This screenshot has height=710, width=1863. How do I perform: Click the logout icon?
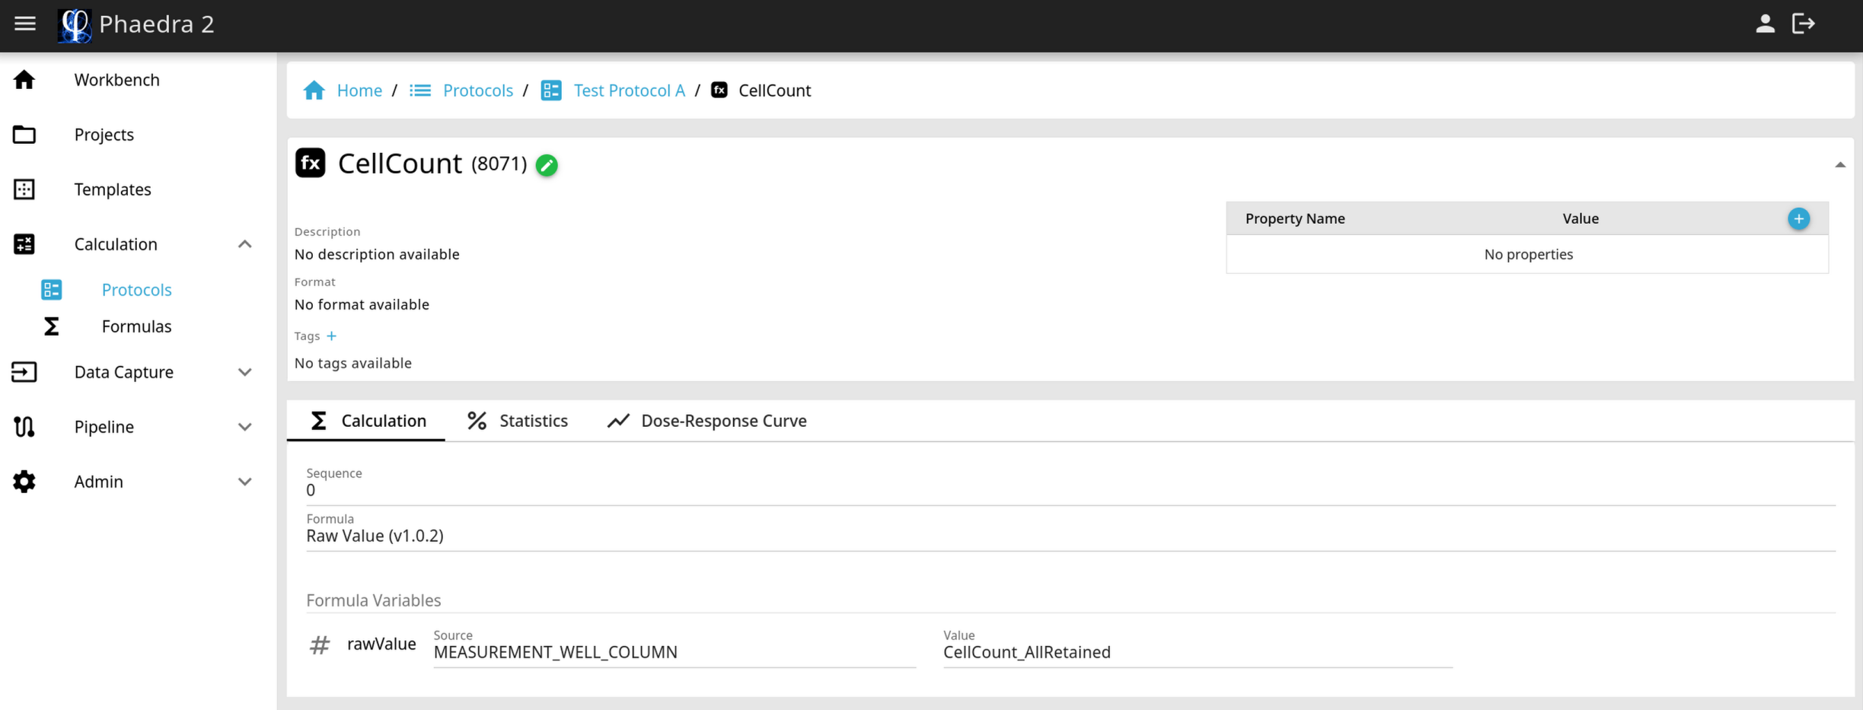coord(1804,24)
